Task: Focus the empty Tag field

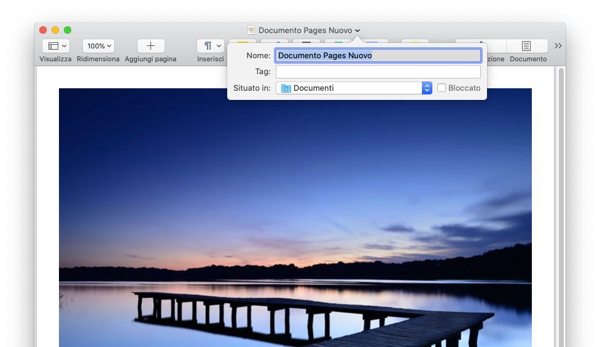Action: click(378, 72)
